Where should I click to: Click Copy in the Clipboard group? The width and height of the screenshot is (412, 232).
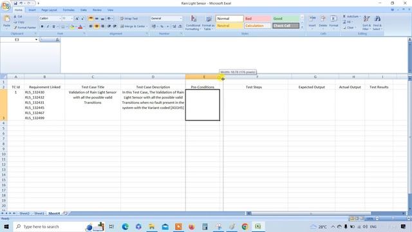tap(19, 22)
